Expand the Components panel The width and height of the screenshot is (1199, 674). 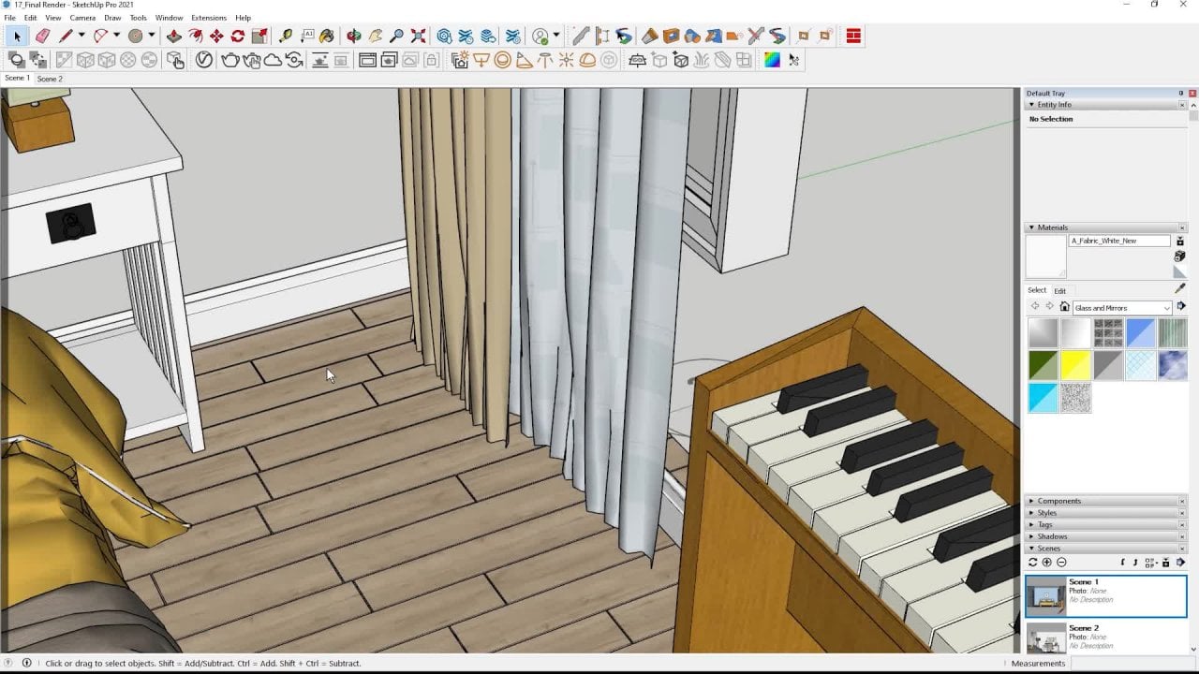click(x=1058, y=501)
